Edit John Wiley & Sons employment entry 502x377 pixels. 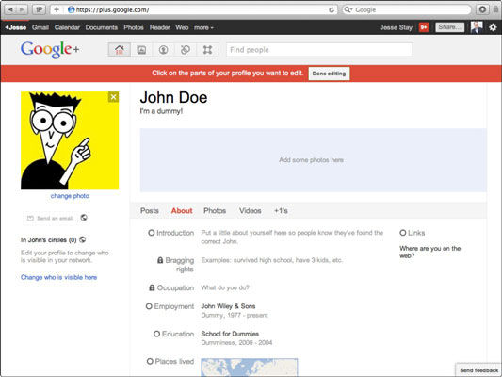click(x=235, y=311)
